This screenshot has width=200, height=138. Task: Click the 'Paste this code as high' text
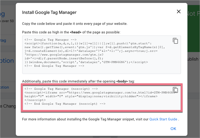coord(71,32)
